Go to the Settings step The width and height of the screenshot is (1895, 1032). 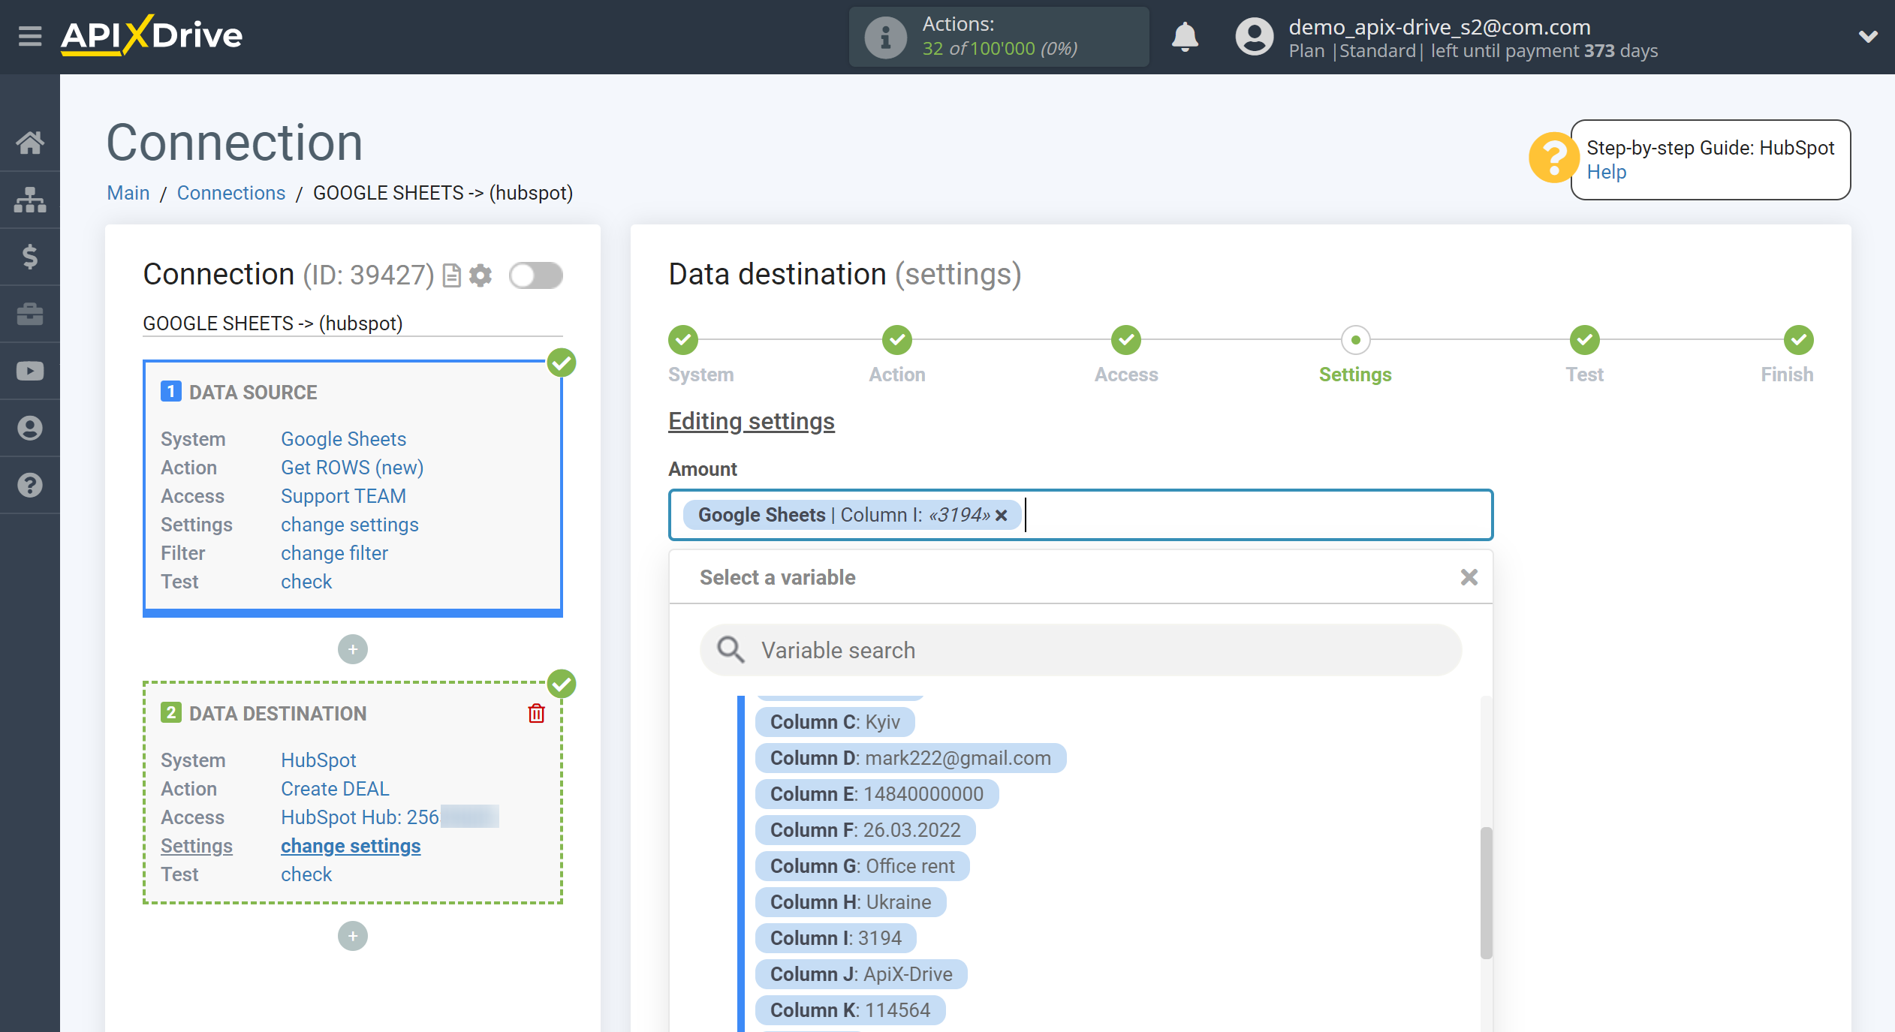pos(1355,340)
